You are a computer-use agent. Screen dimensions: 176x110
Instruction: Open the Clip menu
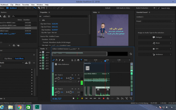12,5
